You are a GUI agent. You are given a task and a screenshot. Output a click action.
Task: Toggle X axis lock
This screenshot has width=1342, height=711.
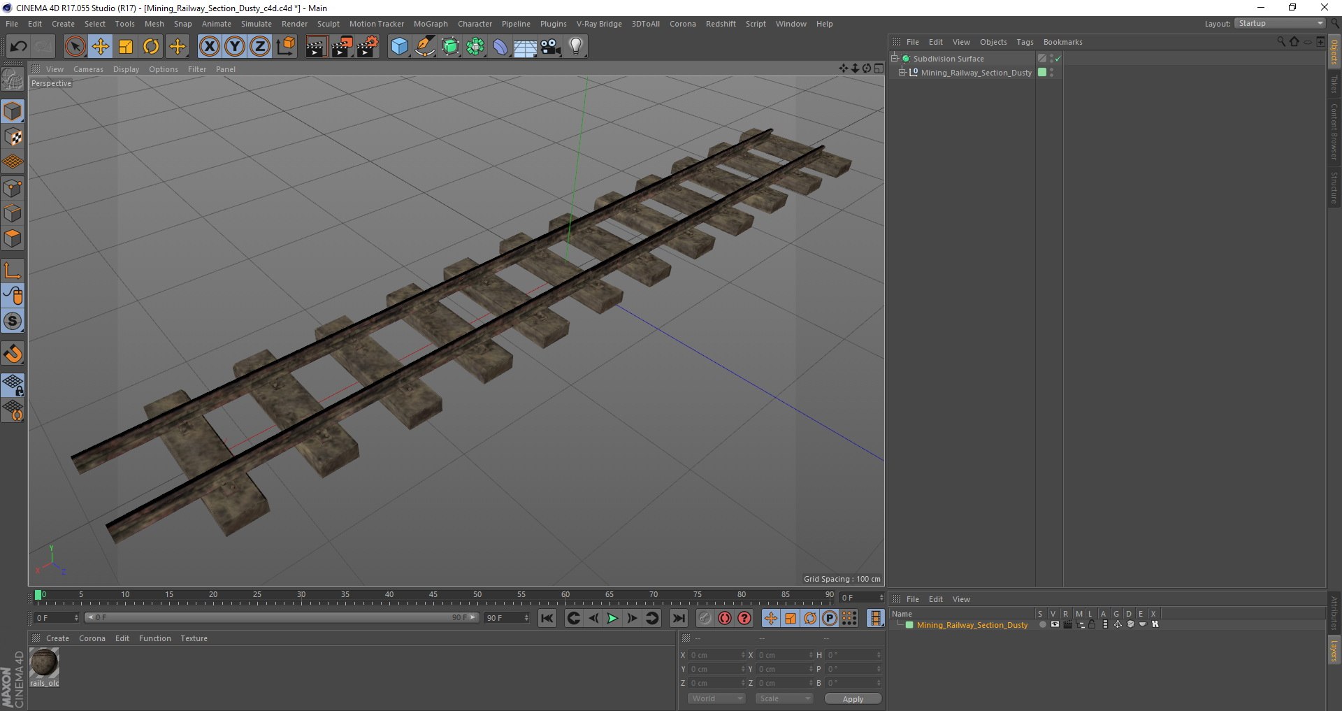pyautogui.click(x=209, y=47)
